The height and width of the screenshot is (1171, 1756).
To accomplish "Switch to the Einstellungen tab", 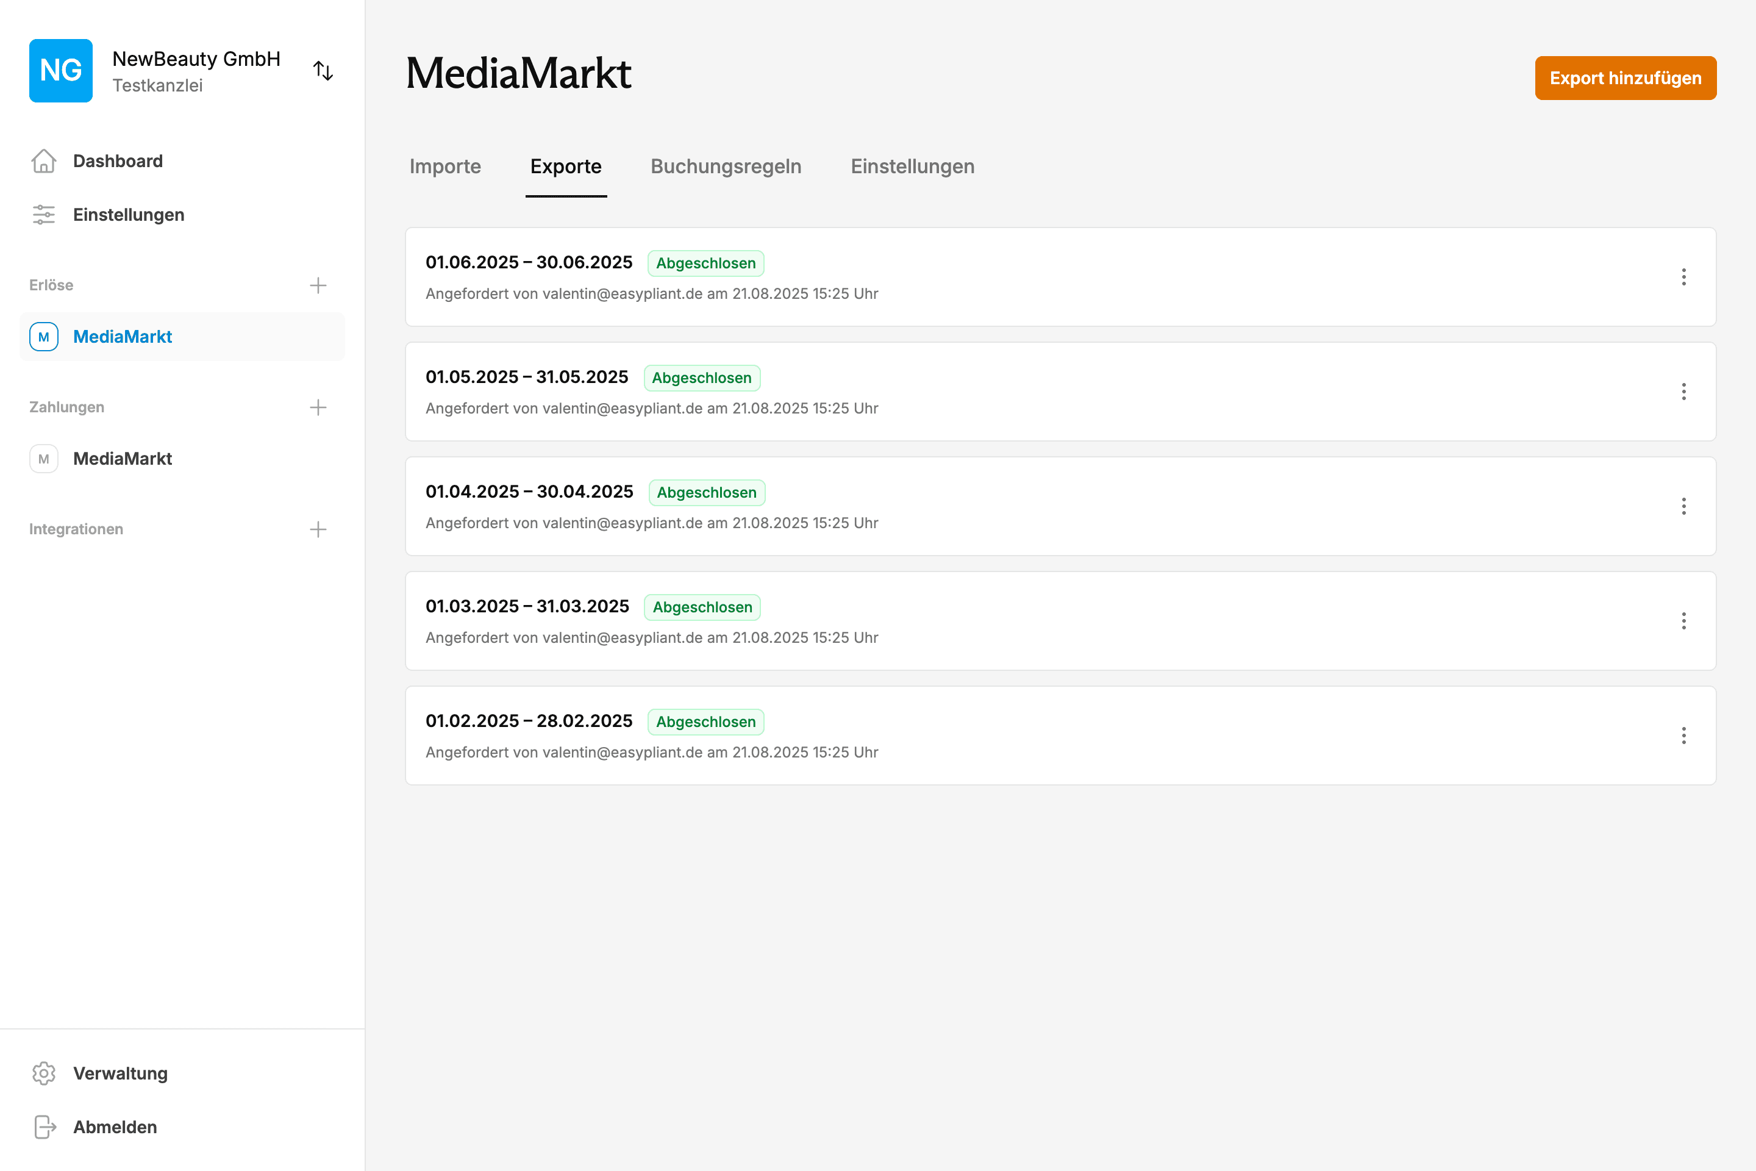I will coord(912,167).
